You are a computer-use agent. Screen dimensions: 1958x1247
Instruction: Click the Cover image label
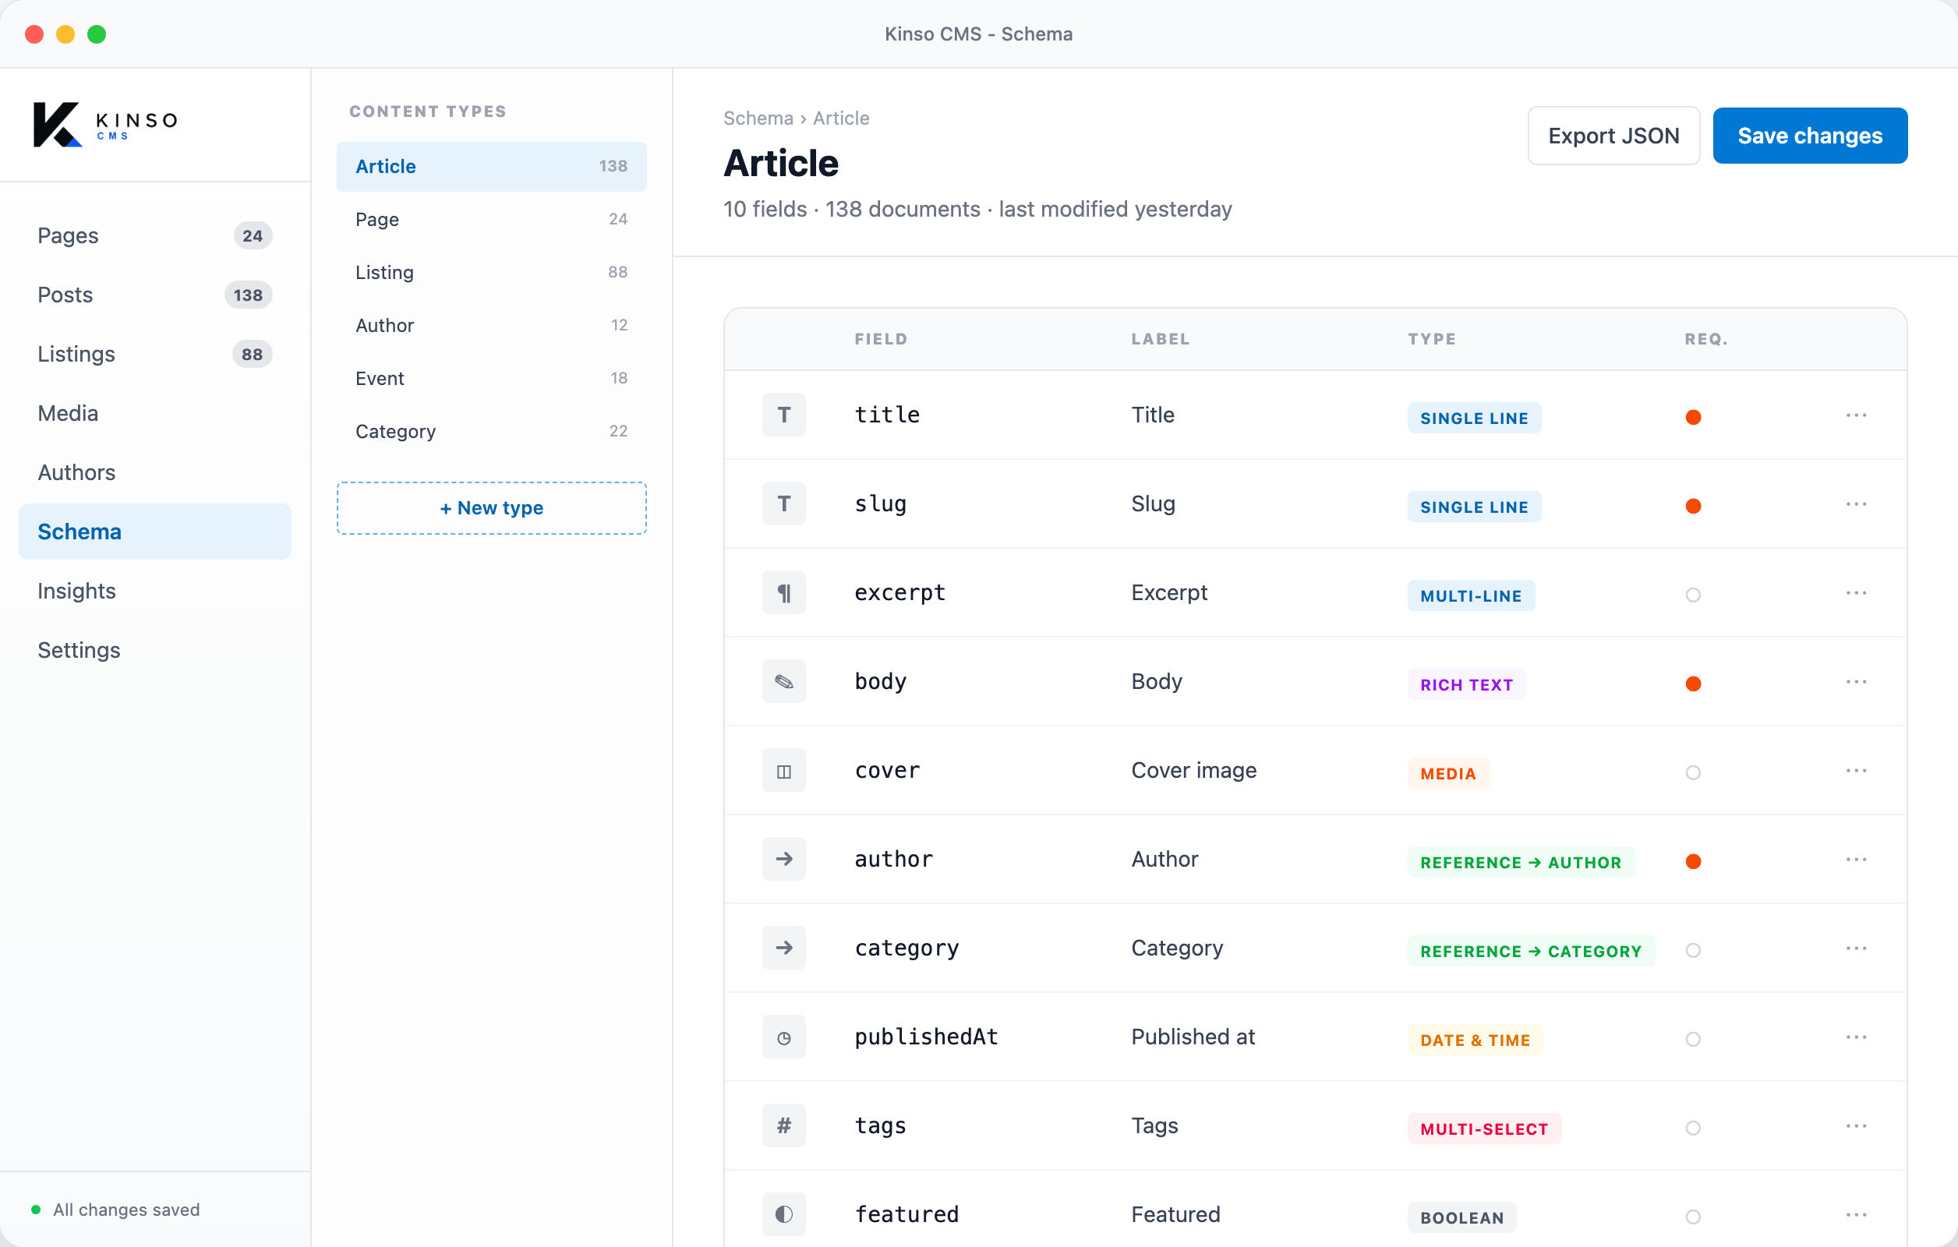(1193, 771)
